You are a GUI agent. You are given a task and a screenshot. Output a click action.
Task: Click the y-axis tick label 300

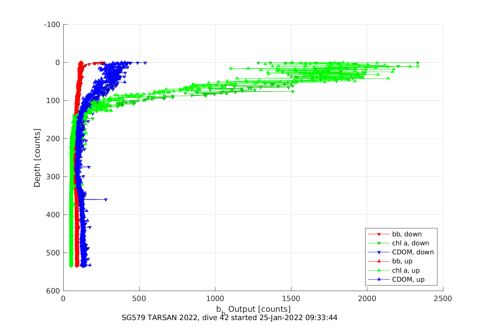(54, 177)
